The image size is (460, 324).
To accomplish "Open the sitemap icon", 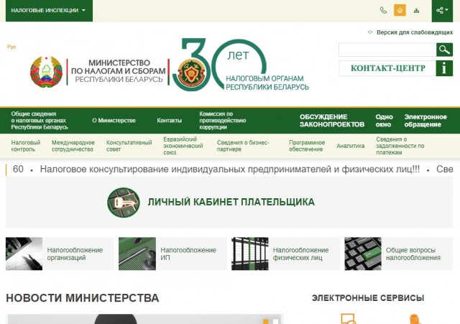I will pos(416,11).
